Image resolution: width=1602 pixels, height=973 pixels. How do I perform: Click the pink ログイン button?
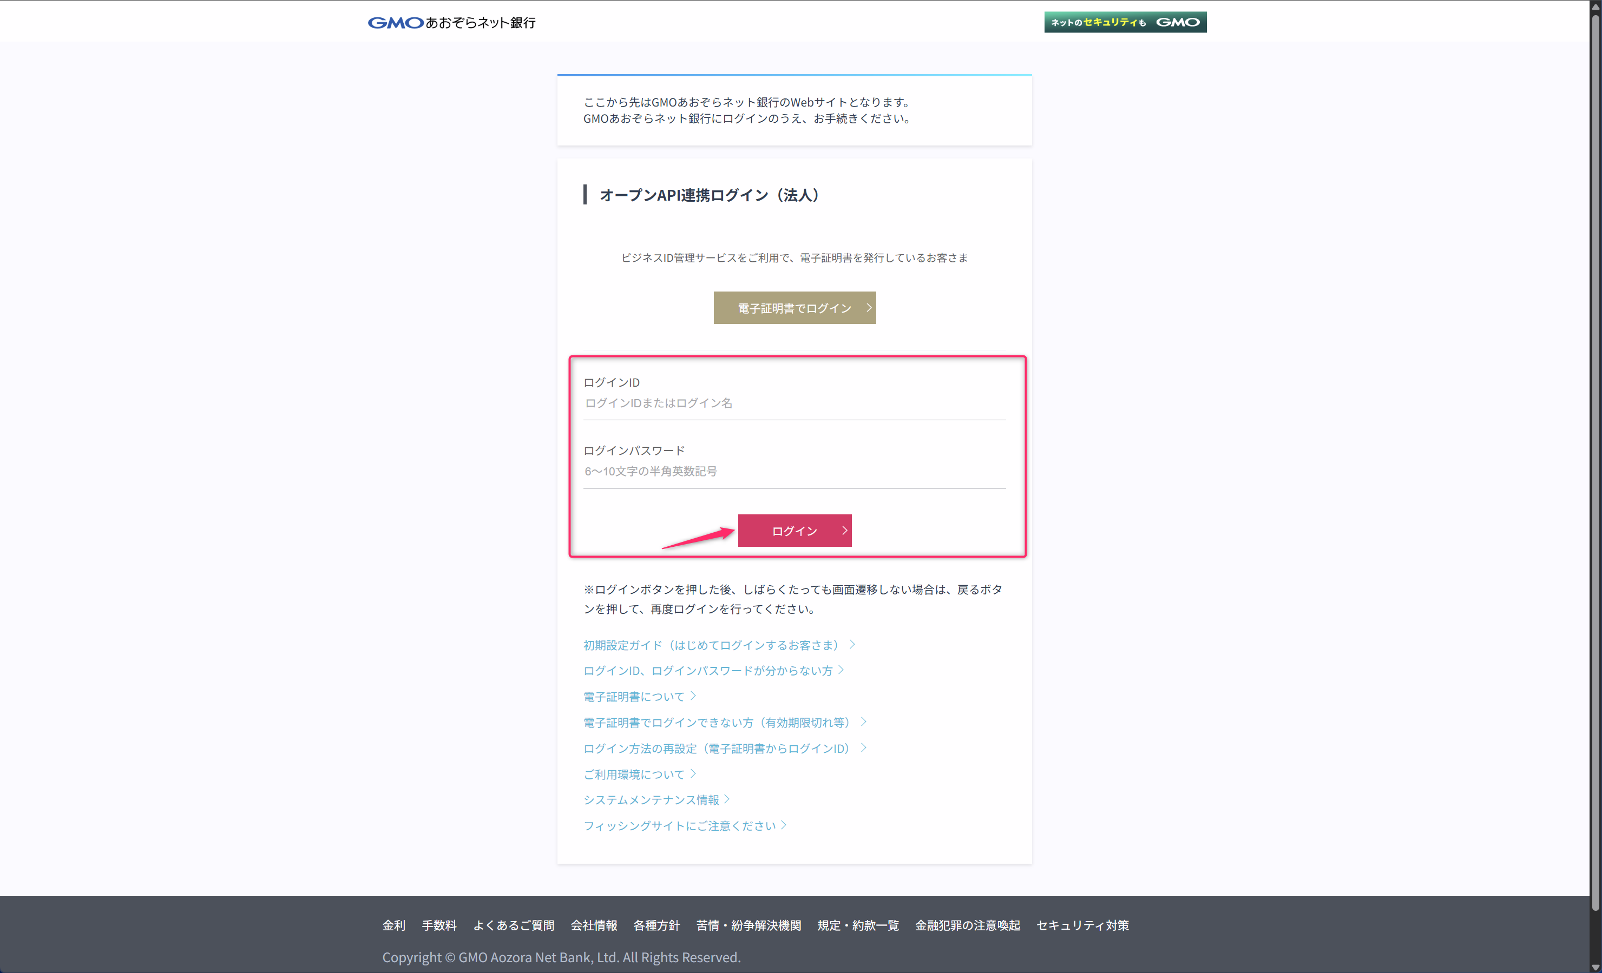(795, 531)
